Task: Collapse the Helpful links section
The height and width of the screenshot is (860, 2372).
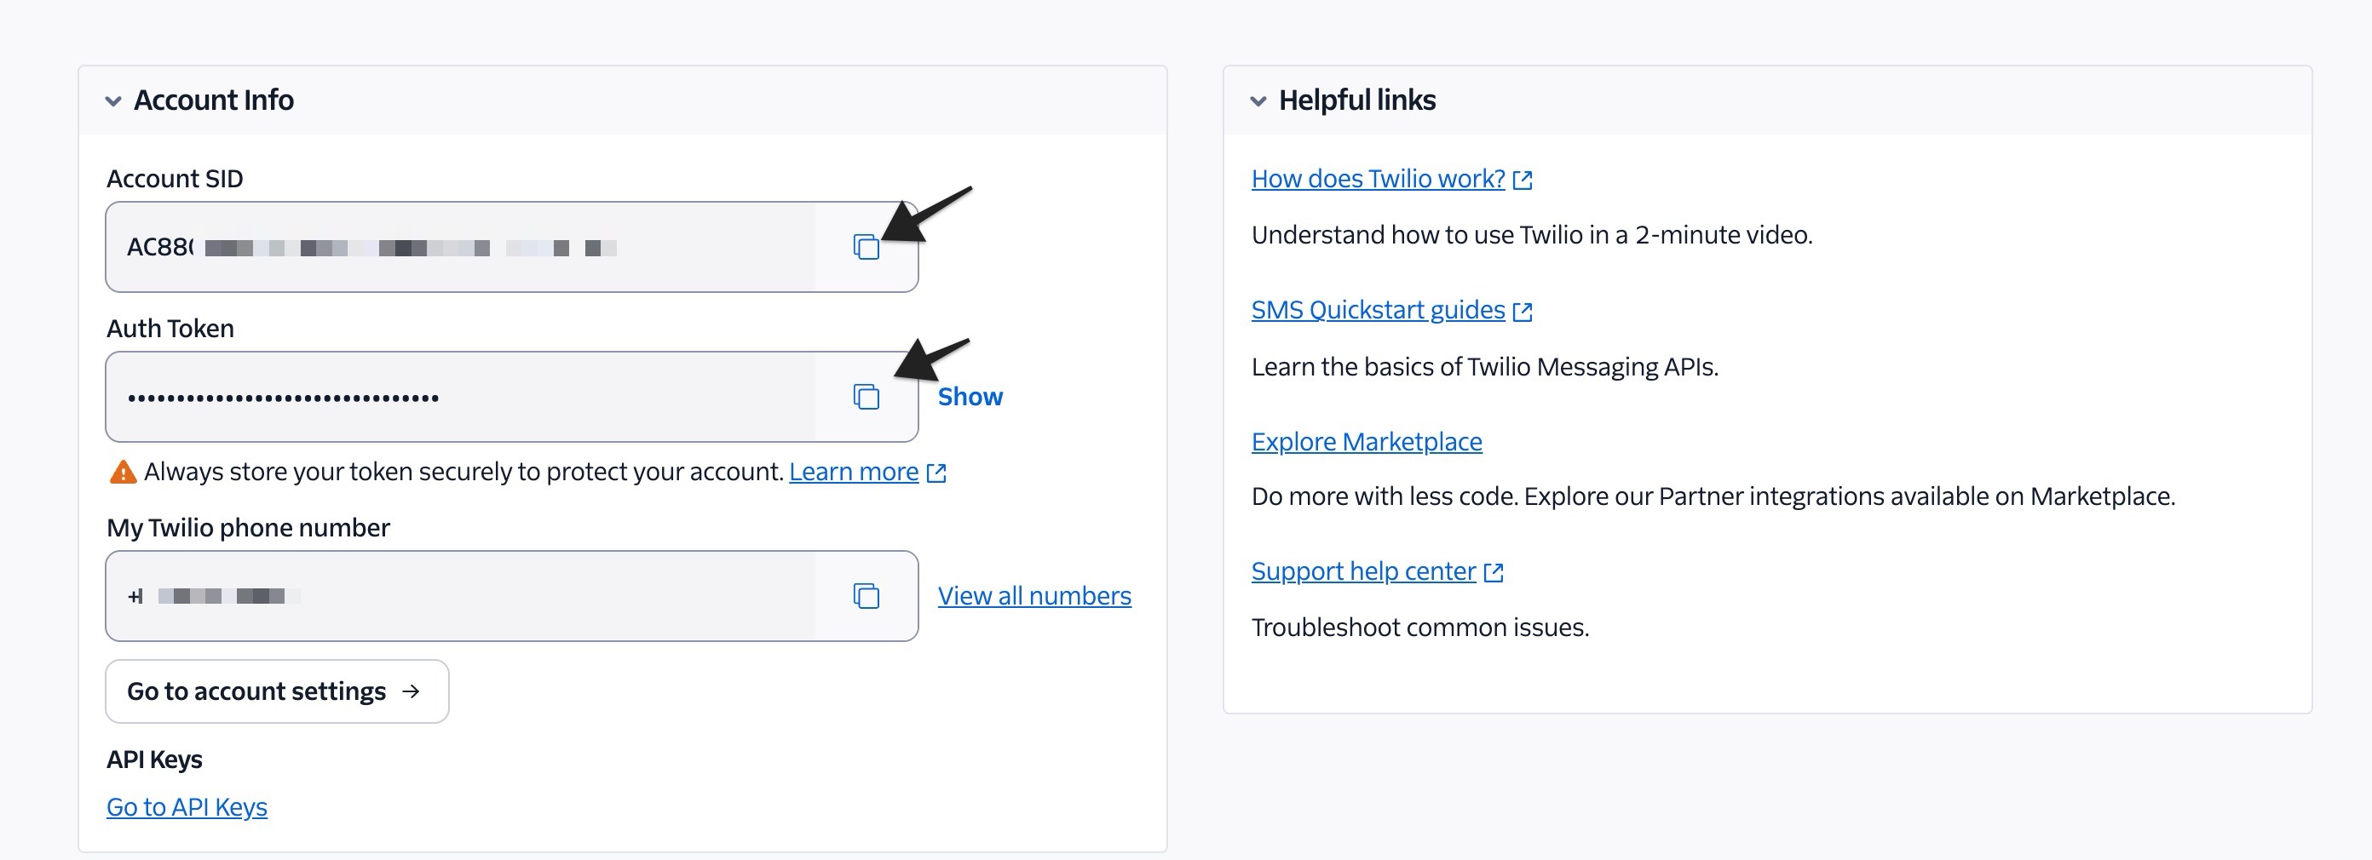Action: [1258, 100]
